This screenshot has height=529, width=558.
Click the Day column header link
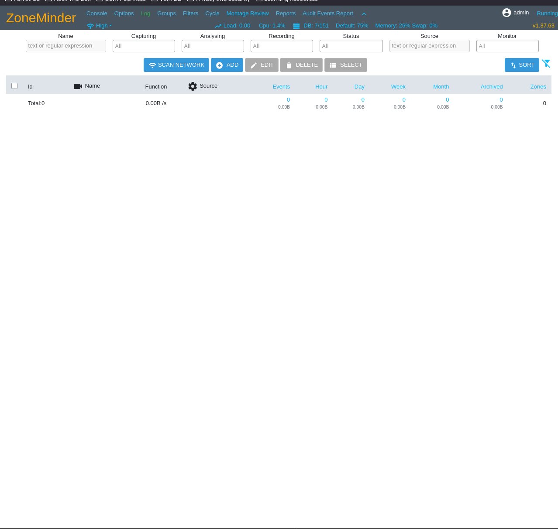[359, 87]
